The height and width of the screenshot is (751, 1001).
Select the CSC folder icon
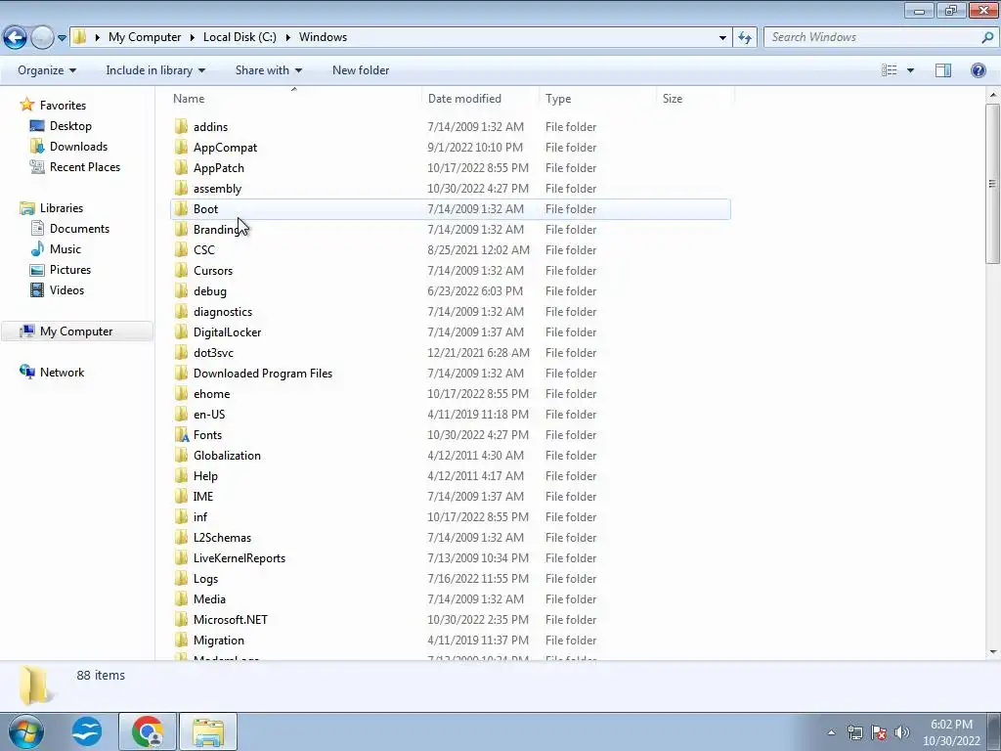click(x=181, y=249)
